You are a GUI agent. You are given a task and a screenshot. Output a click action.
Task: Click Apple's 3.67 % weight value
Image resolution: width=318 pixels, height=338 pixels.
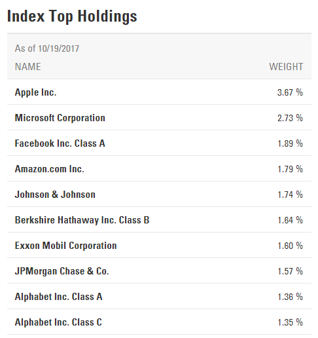point(290,92)
